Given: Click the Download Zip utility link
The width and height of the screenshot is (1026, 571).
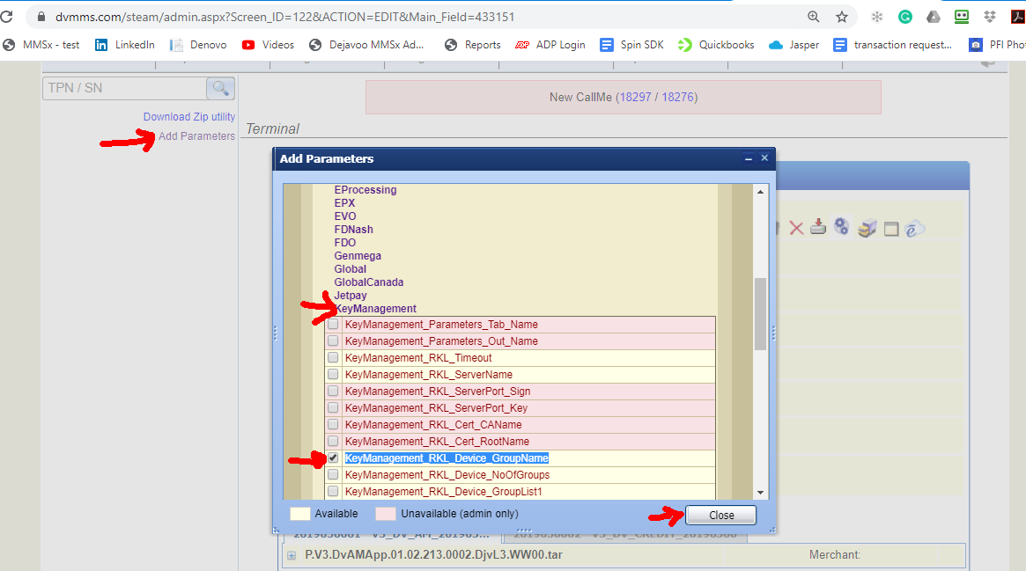Looking at the screenshot, I should tap(188, 116).
